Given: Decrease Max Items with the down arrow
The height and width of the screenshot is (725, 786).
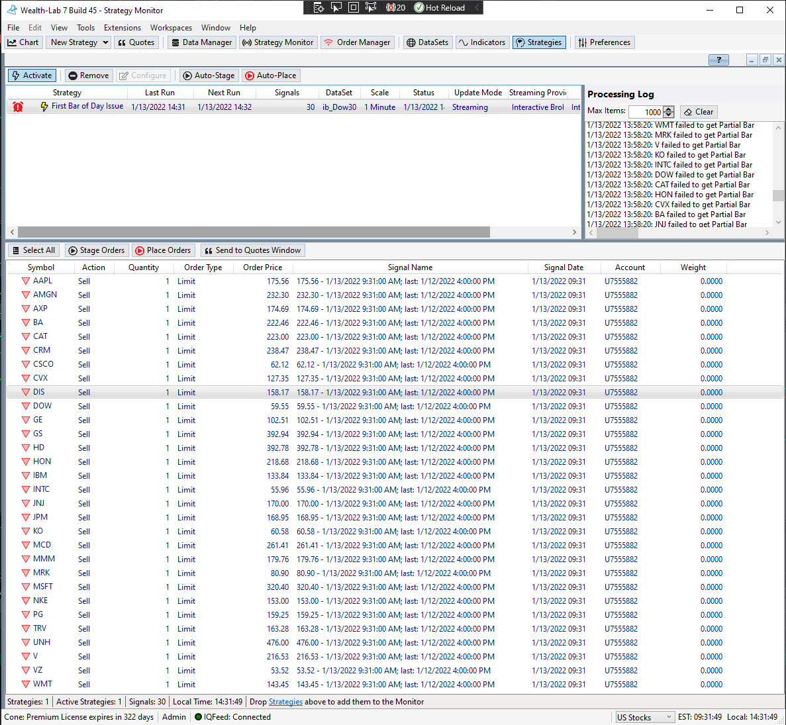Looking at the screenshot, I should pos(668,115).
